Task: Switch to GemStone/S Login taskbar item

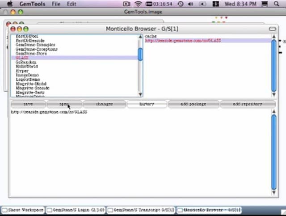Action: [76, 210]
